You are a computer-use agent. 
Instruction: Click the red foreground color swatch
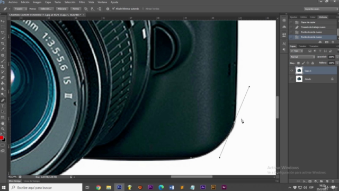(1, 138)
